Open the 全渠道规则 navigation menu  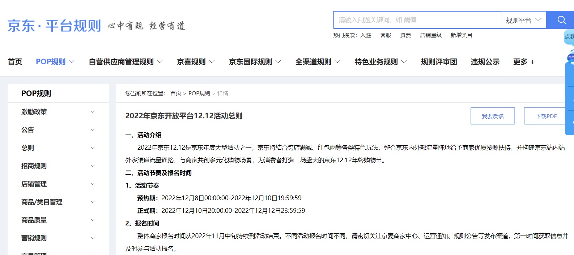[318, 62]
